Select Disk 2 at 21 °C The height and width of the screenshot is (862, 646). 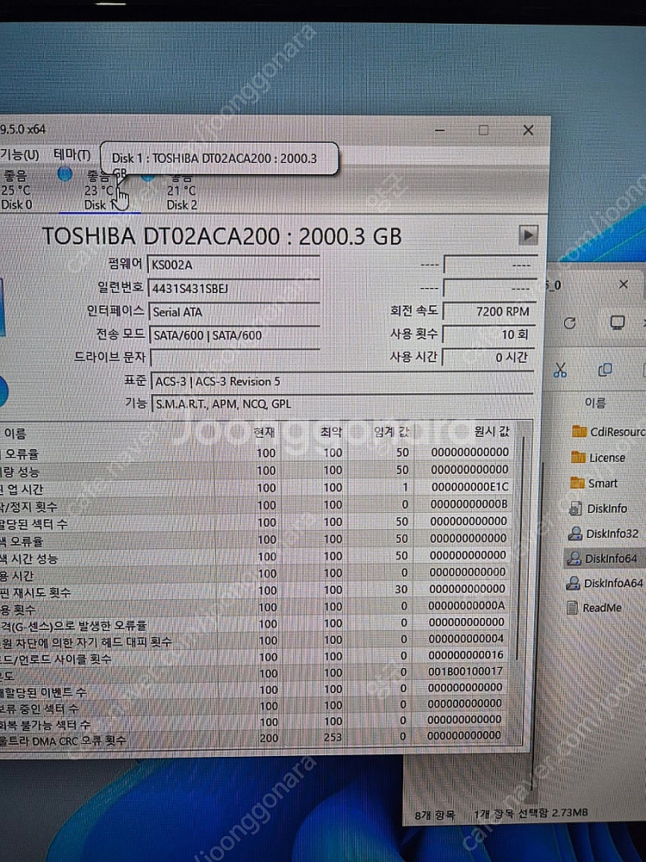point(182,191)
